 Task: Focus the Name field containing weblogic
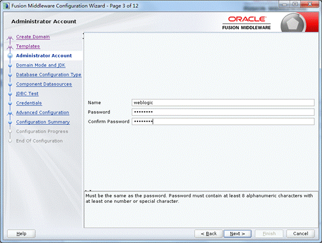coord(223,102)
